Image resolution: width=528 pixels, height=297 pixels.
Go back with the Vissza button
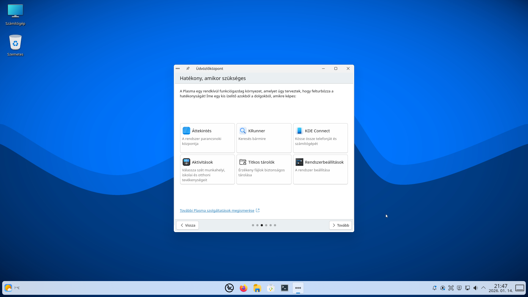pyautogui.click(x=188, y=225)
